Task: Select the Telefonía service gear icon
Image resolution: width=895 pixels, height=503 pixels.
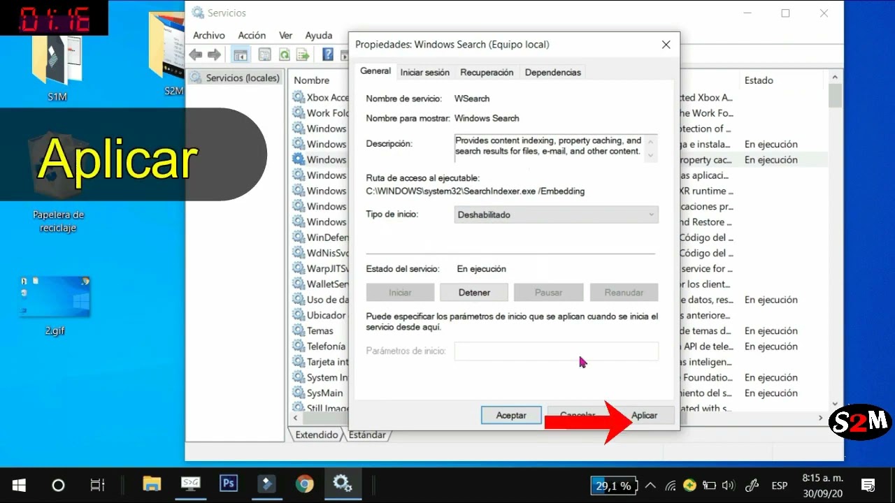Action: (x=299, y=347)
